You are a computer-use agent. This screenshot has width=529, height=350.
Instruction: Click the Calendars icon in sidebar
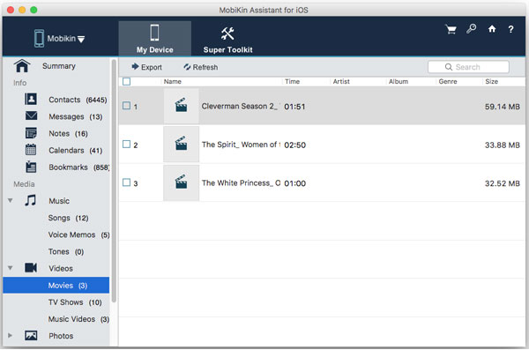tap(31, 150)
